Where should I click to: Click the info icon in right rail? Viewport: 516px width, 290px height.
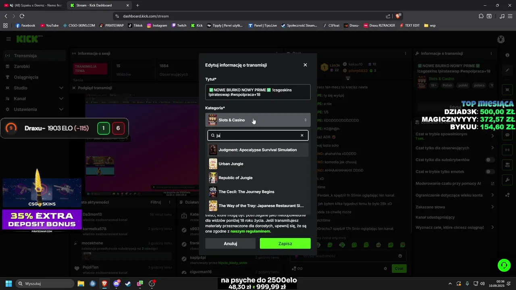tap(507, 55)
